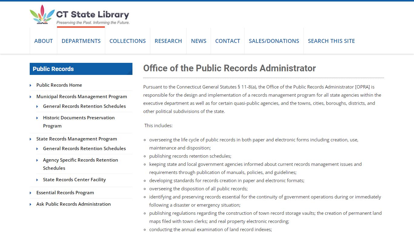The height and width of the screenshot is (232, 414).
Task: Open Historic Documents Preservation Program link
Action: click(79, 122)
